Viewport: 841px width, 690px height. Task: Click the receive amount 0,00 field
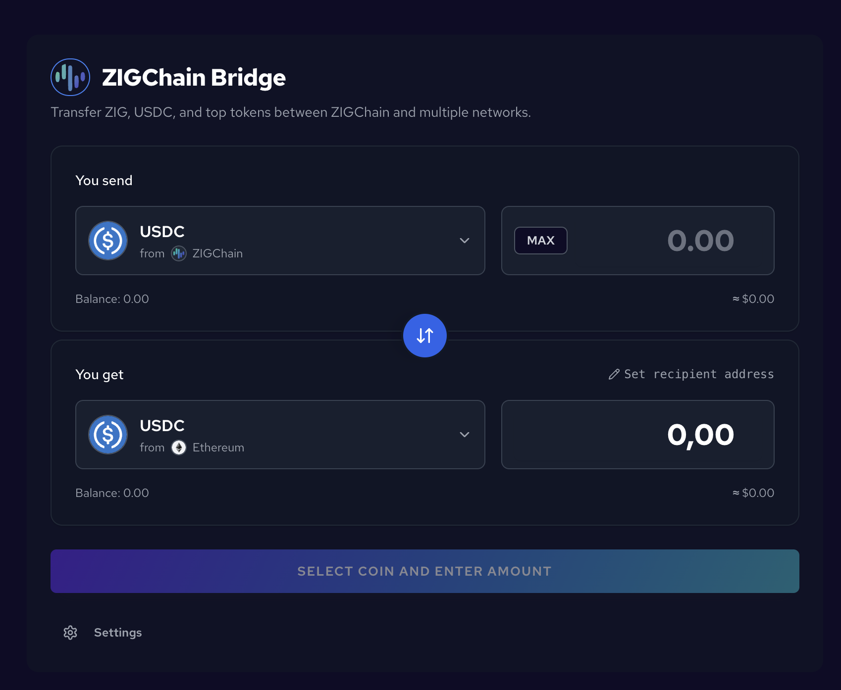638,435
